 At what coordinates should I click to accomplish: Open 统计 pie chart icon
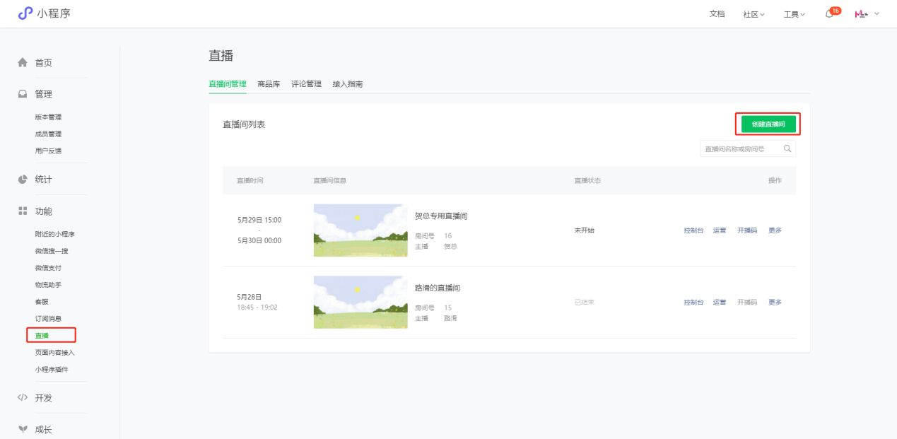[x=23, y=180]
